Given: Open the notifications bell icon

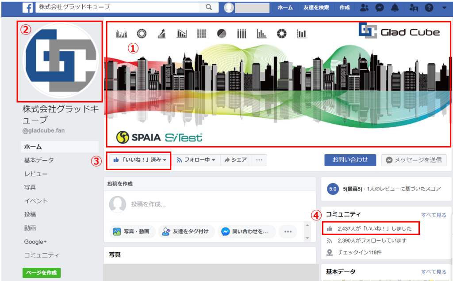Looking at the screenshot, I should 395,8.
